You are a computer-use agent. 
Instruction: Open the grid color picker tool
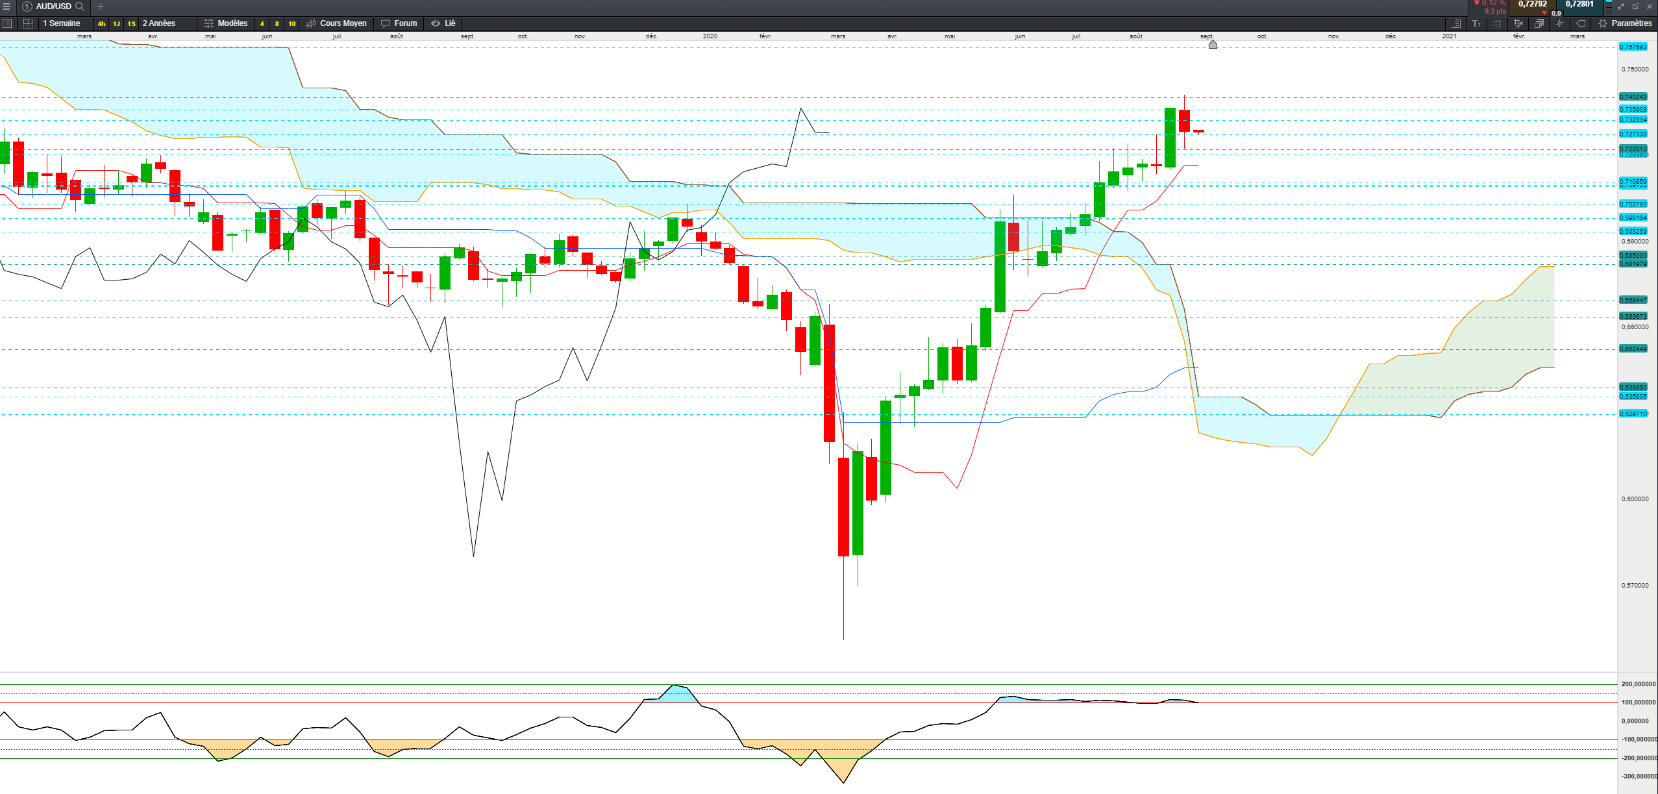click(x=1518, y=23)
